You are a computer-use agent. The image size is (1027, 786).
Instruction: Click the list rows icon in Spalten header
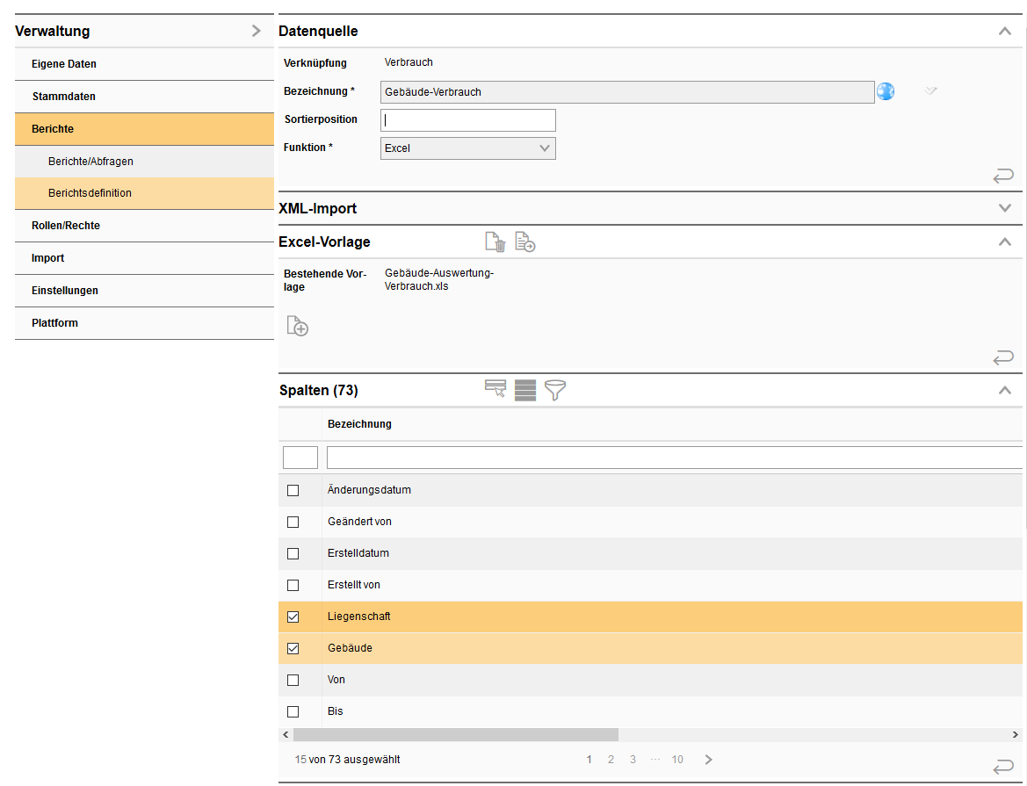coord(525,390)
